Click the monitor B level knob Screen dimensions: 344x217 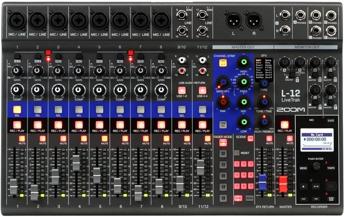(x=315, y=63)
